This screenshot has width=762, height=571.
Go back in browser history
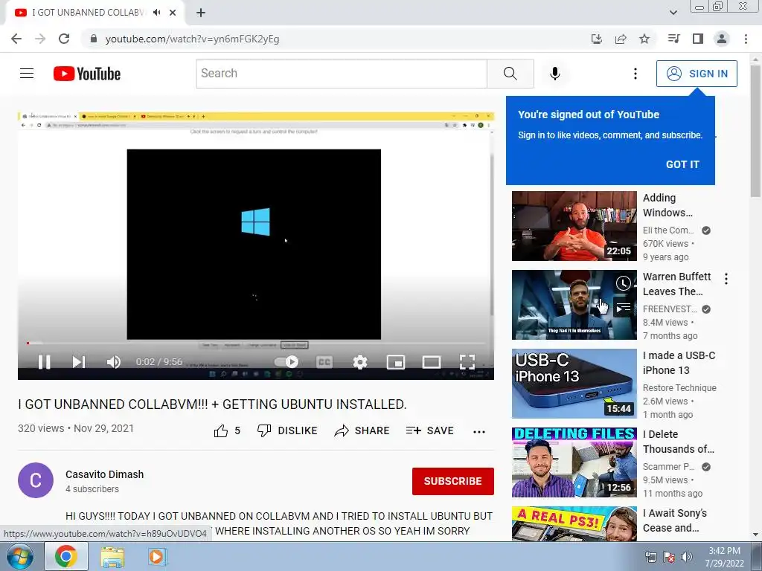[16, 39]
